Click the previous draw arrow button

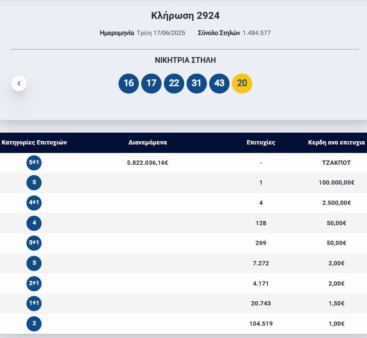[x=19, y=84]
